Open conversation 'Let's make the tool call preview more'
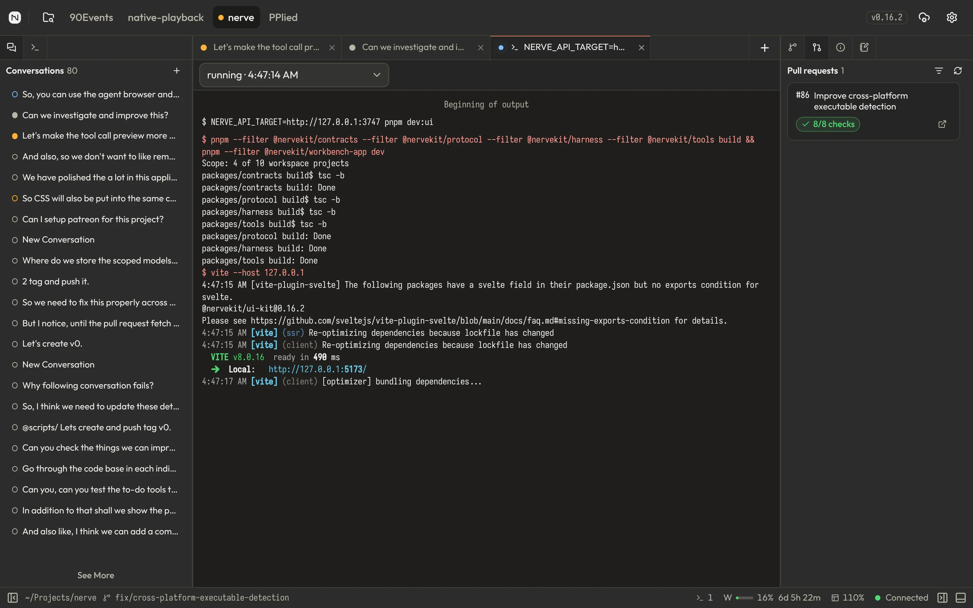 coord(96,136)
